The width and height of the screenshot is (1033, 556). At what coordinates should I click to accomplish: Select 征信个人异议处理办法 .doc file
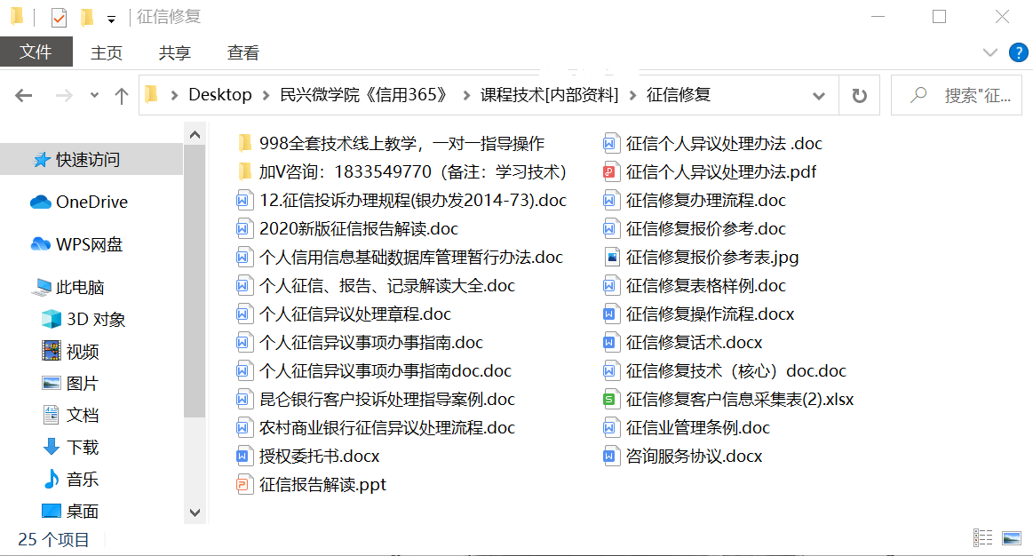713,143
